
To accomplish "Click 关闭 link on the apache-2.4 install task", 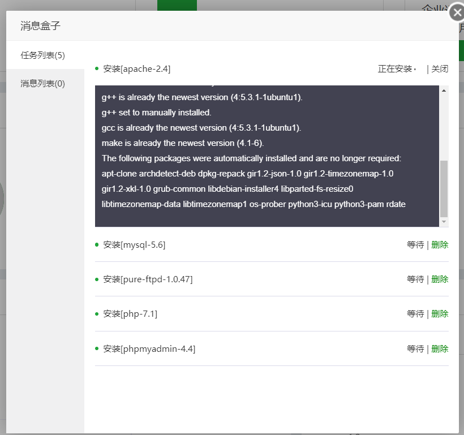I will click(440, 69).
